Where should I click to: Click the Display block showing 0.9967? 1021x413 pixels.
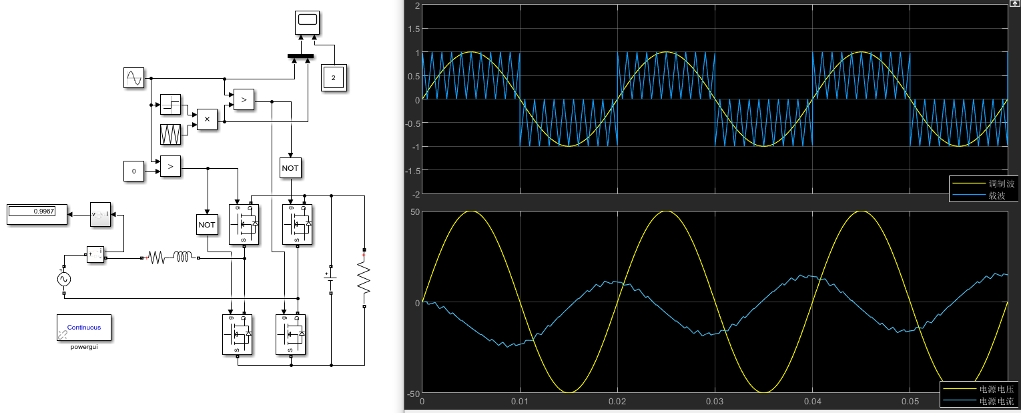pyautogui.click(x=37, y=214)
